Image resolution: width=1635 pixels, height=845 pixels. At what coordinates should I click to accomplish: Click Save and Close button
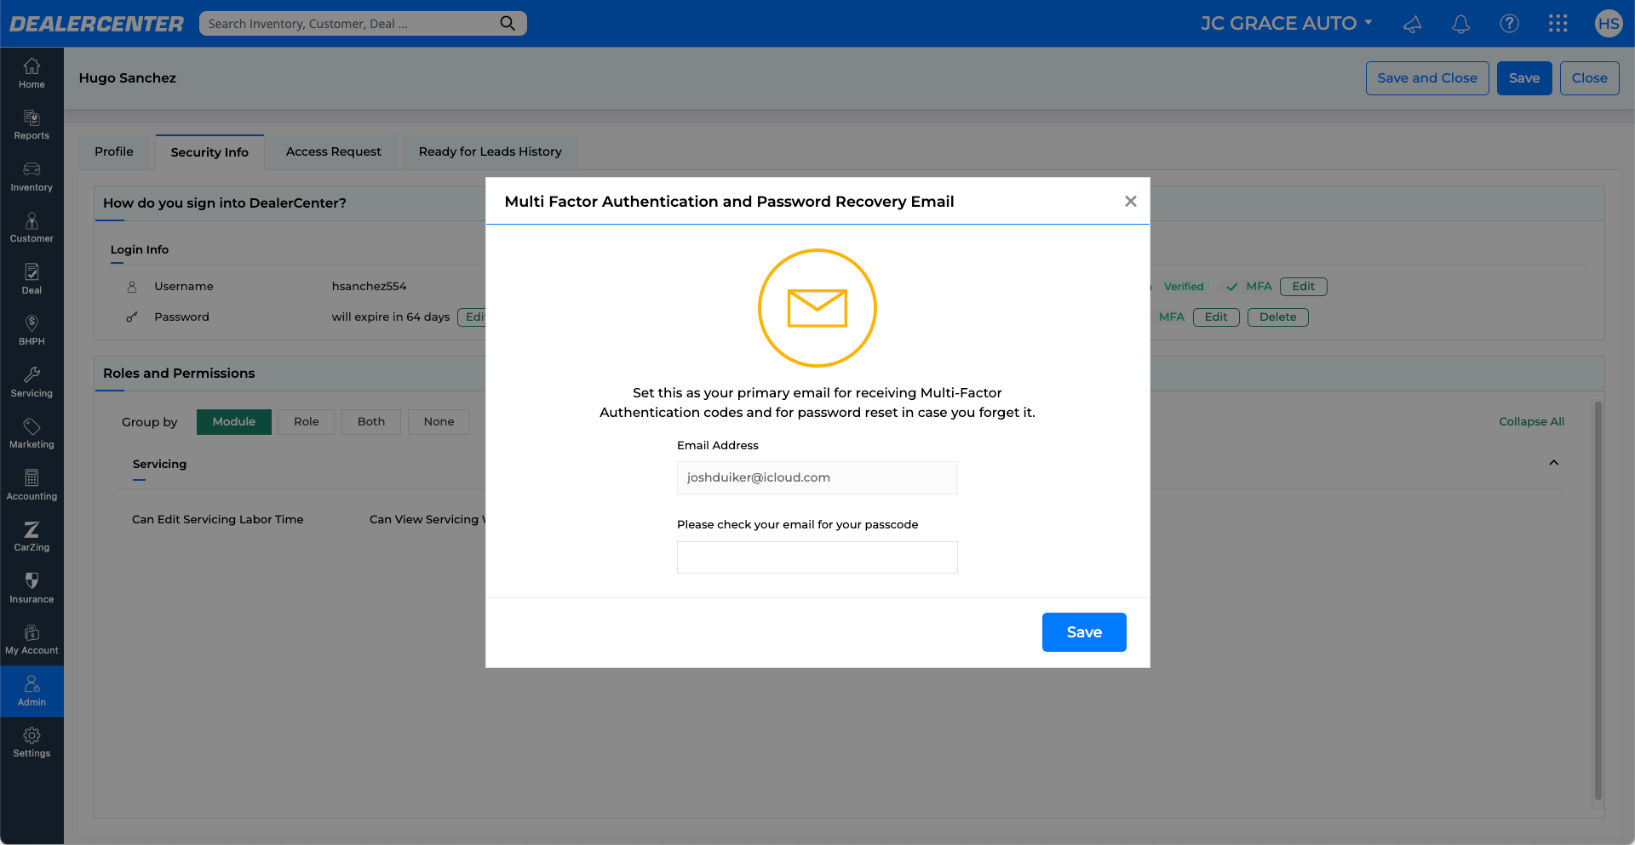[1427, 78]
